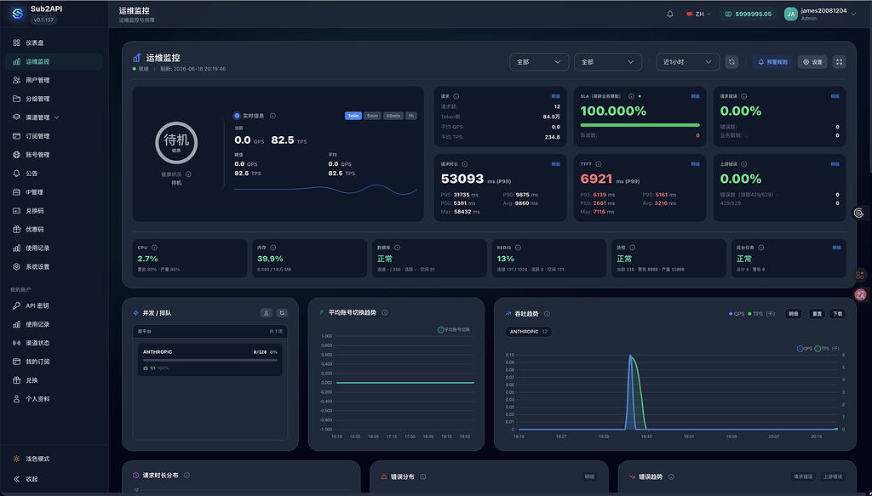Open API 密钥 in the sidebar
The width and height of the screenshot is (872, 496).
(x=54, y=305)
